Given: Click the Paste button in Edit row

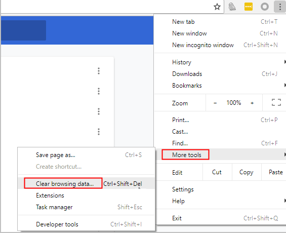Looking at the screenshot, I should 275,172.
